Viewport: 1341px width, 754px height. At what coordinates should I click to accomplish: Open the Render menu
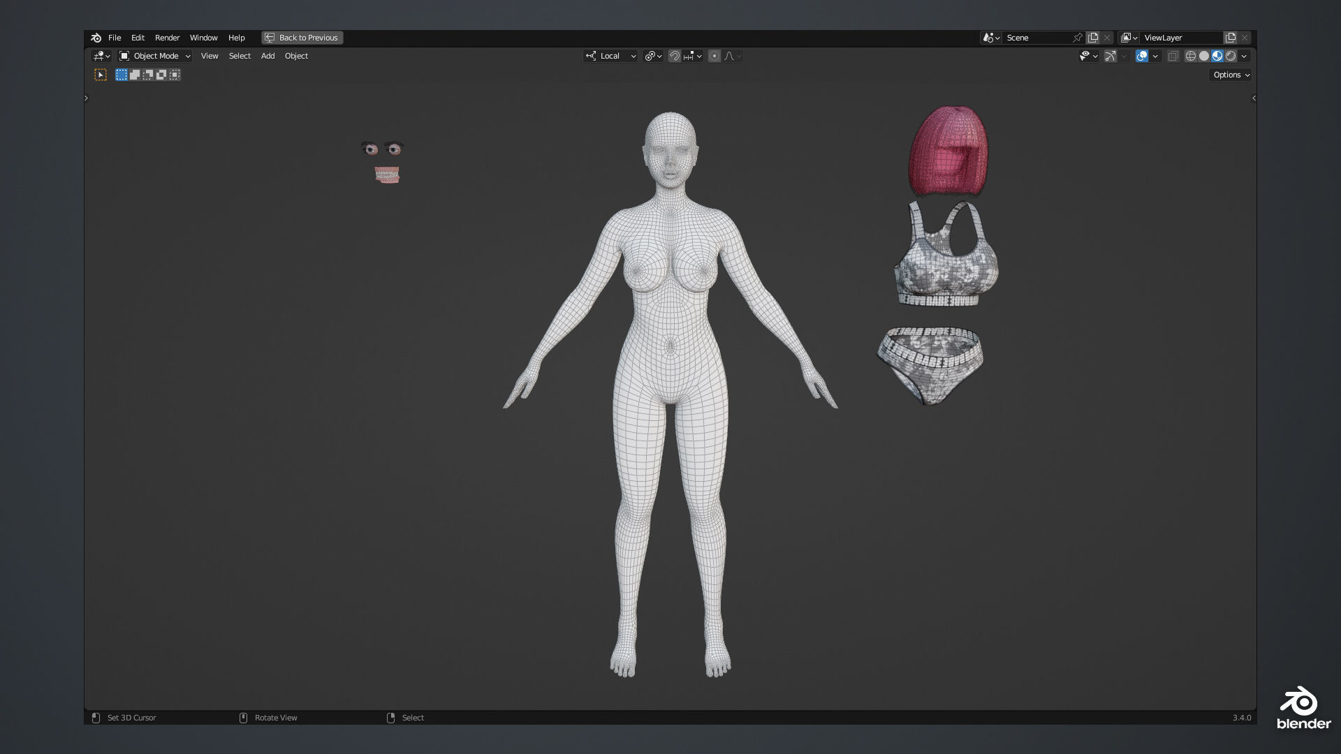(167, 38)
